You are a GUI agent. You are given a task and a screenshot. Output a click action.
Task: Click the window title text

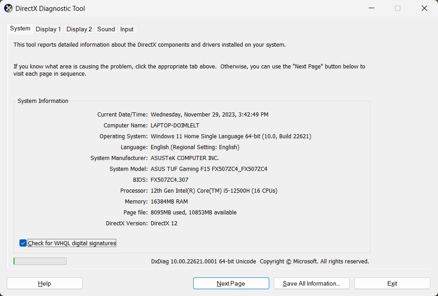[x=50, y=9]
